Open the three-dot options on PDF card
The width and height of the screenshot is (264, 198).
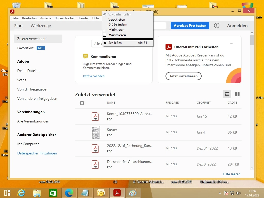pyautogui.click(x=232, y=44)
